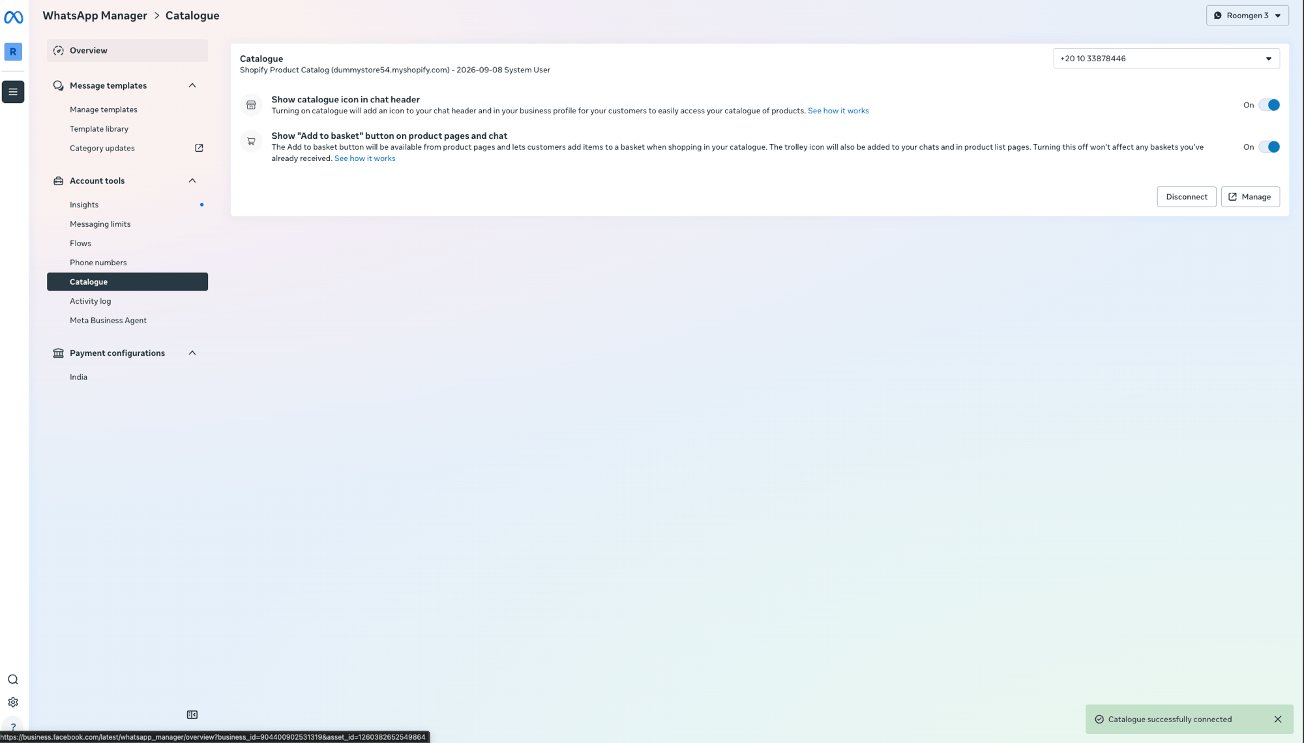This screenshot has width=1304, height=743.
Task: Collapse the Account tools section
Action: pos(192,181)
